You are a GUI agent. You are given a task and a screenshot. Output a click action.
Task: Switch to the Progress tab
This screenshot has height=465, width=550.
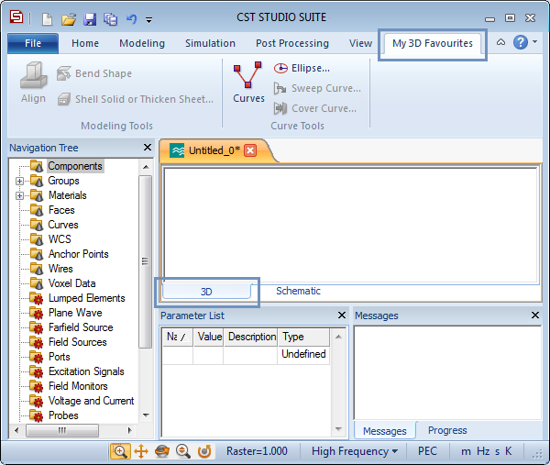point(447,431)
